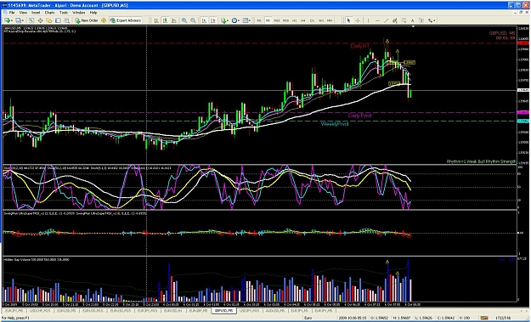531x322 pixels.
Task: Click the 'For Help, press F1' status text
Action: coord(15,318)
